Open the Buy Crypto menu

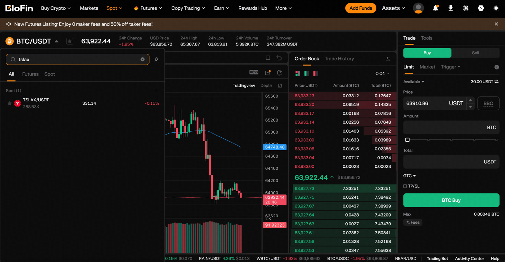coord(56,8)
